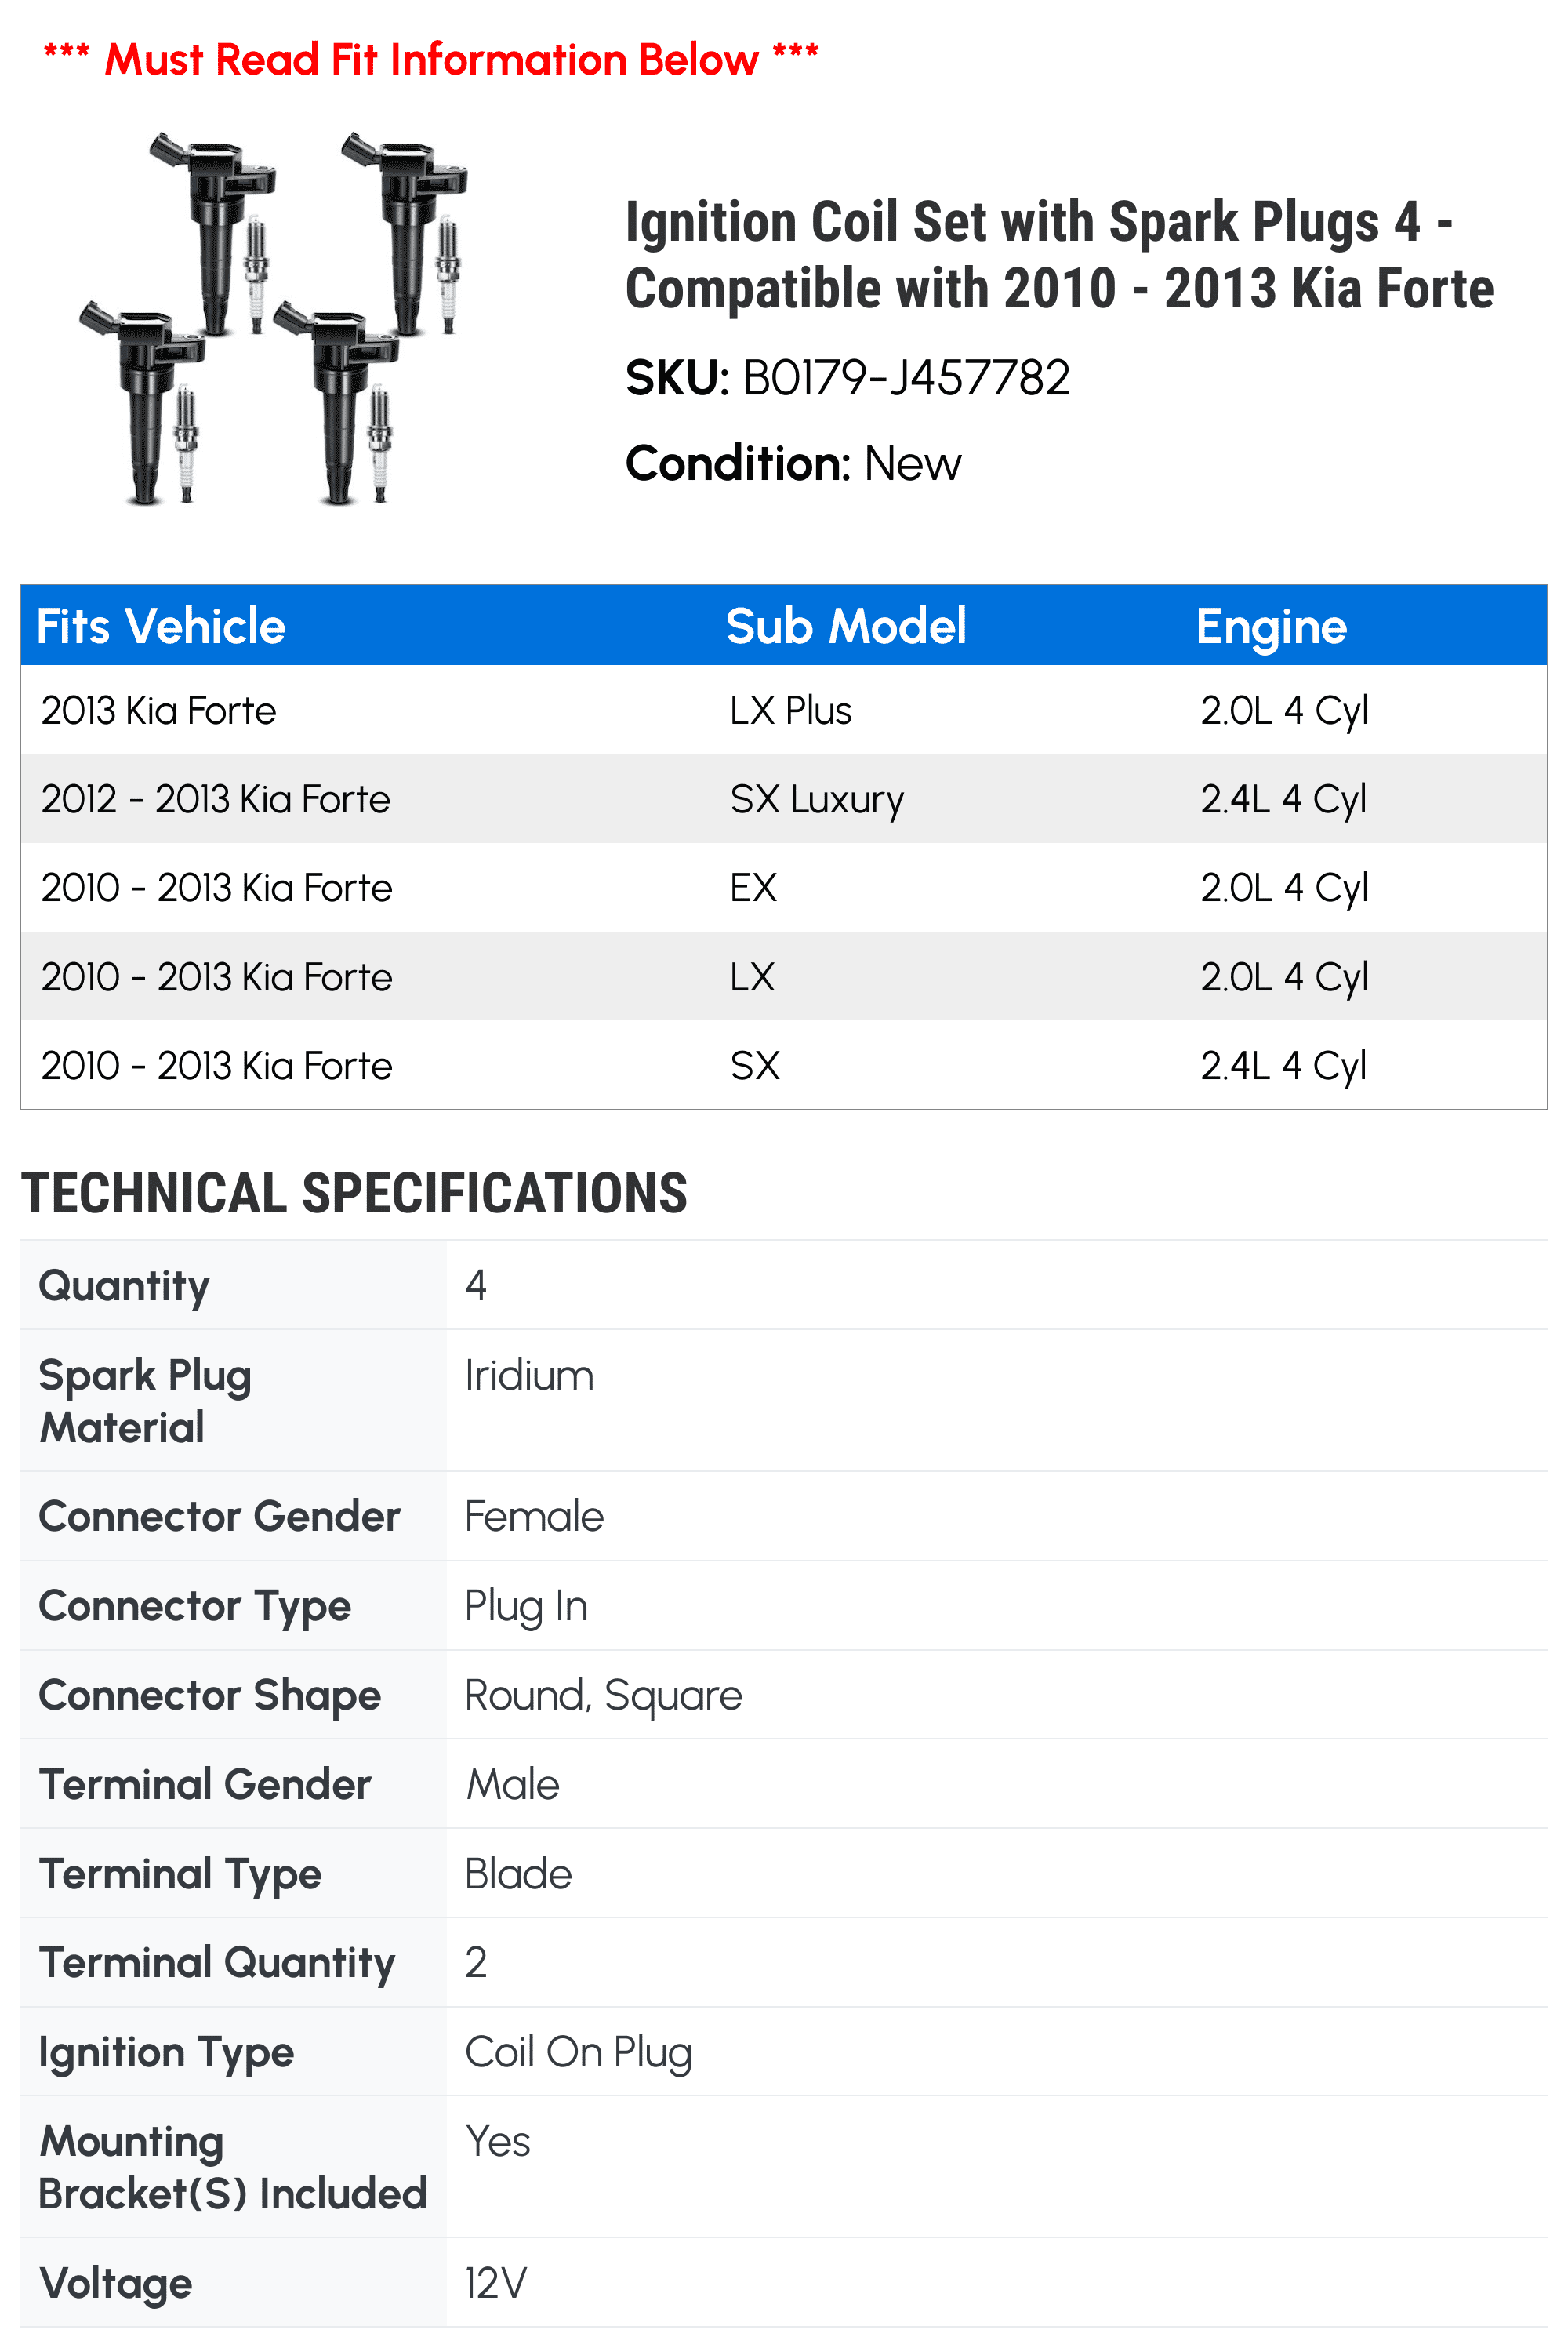Click the Technical Specifications heading
The height and width of the screenshot is (2348, 1568).
pos(354,1194)
